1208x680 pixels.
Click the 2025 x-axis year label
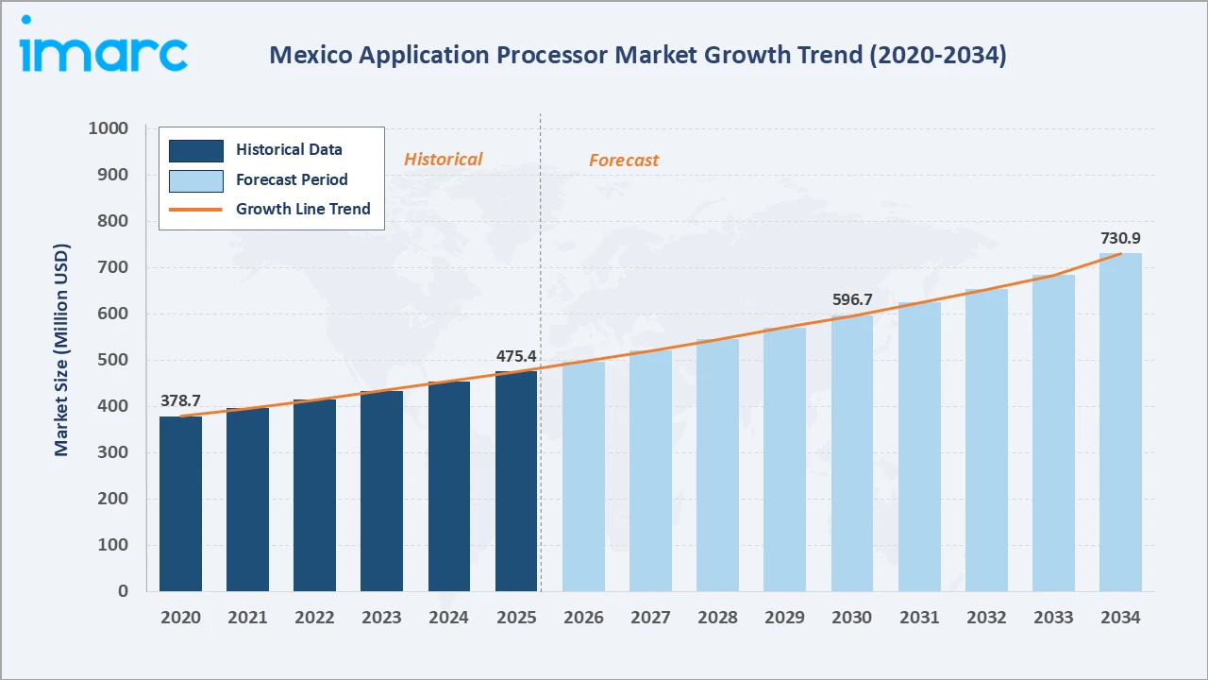(x=516, y=618)
